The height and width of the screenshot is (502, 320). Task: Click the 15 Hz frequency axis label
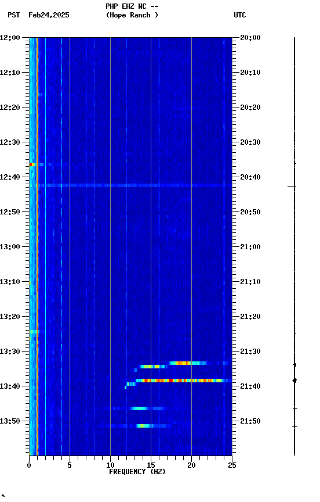[x=151, y=465]
